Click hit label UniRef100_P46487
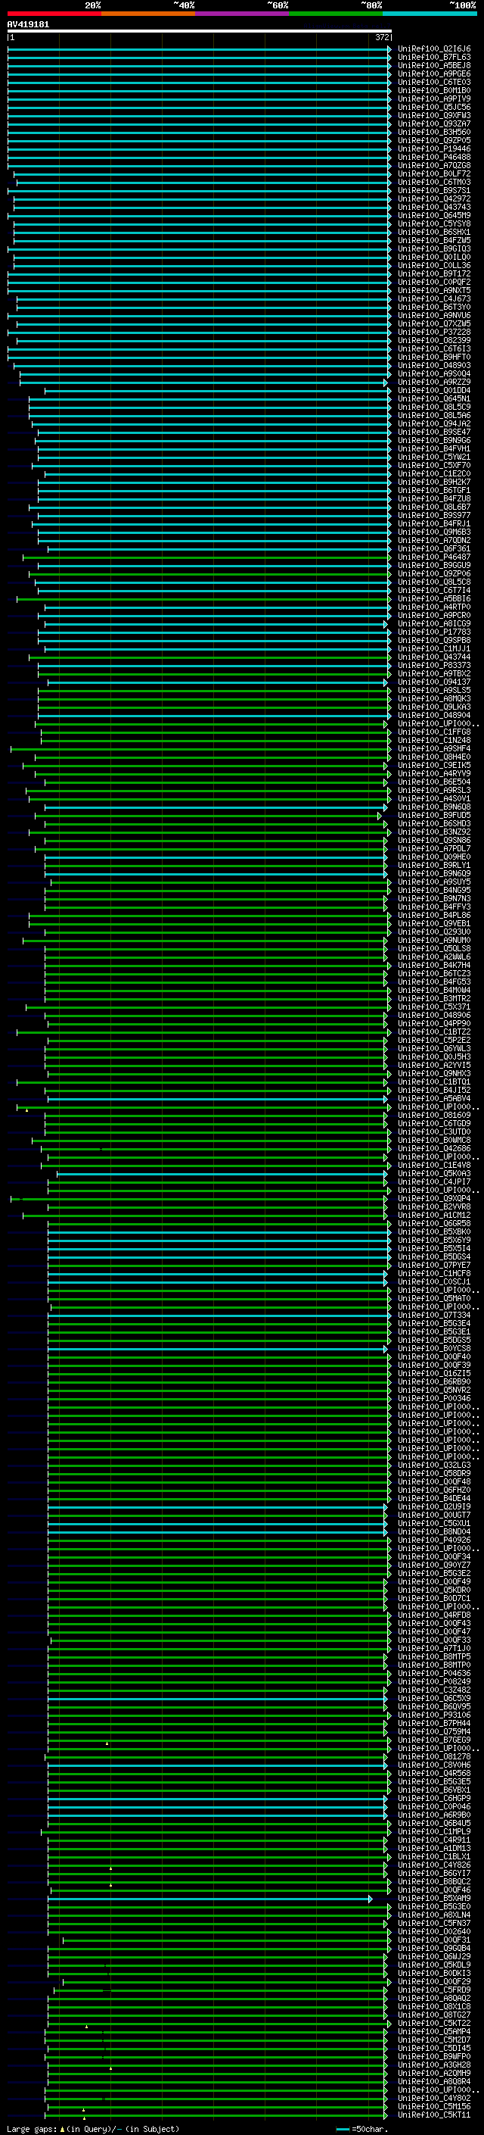The height and width of the screenshot is (2135, 484). [x=434, y=557]
